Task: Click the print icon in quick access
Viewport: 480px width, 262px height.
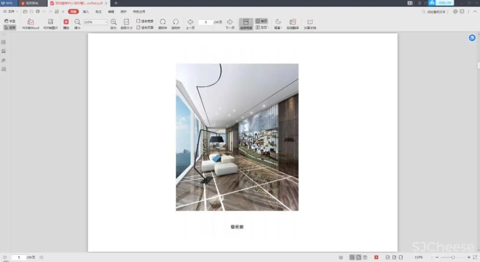Action: [37, 12]
